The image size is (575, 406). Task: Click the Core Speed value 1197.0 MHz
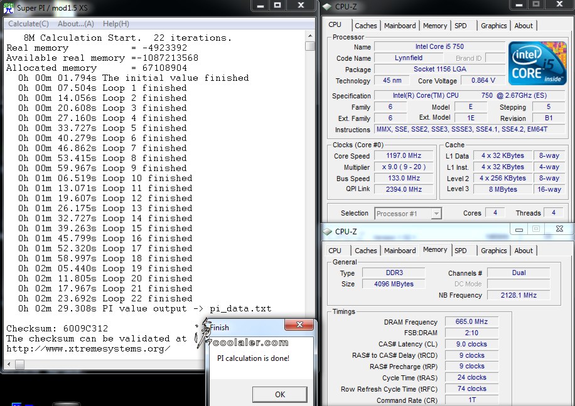pos(404,155)
